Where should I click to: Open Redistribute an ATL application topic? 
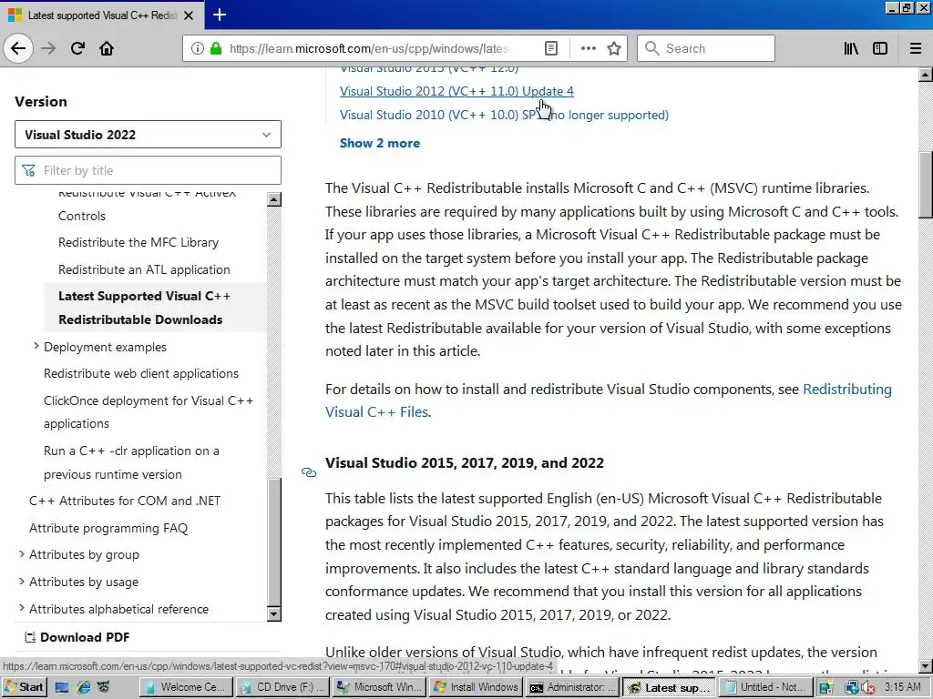point(144,269)
